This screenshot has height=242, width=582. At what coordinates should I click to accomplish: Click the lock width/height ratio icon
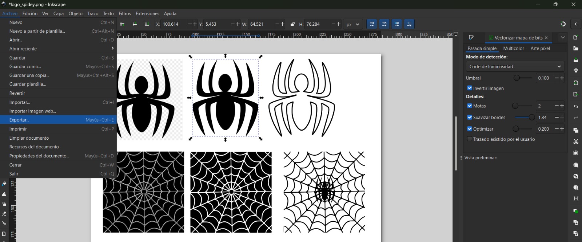pos(292,24)
